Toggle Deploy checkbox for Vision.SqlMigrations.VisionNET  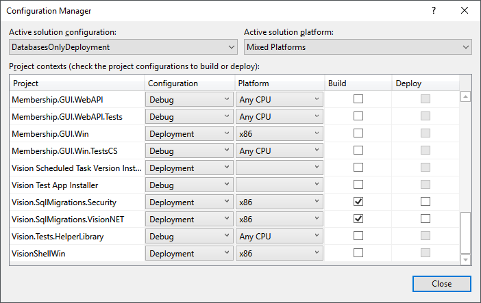(425, 219)
